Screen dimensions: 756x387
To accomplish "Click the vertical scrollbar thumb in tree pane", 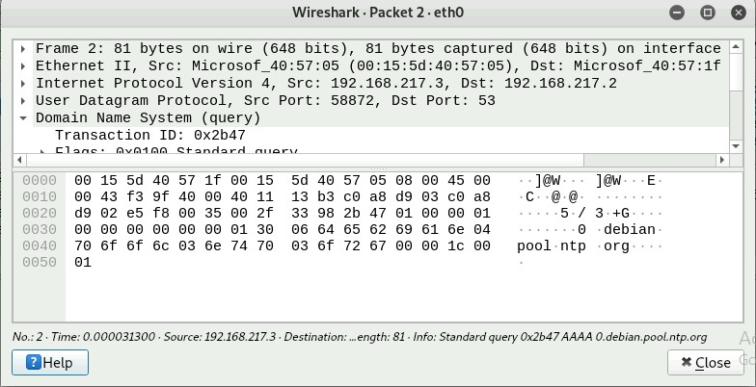I will tap(736, 71).
